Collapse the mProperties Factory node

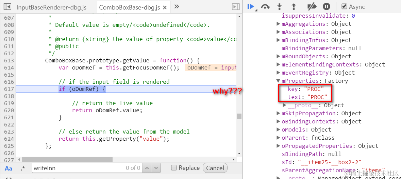coord(279,81)
